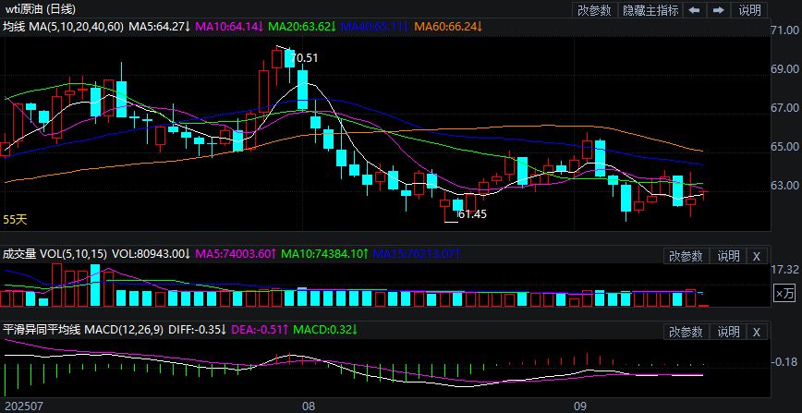Viewport: 802px width, 413px height.
Task: Click the MACD:0.32 value
Action: 325,330
